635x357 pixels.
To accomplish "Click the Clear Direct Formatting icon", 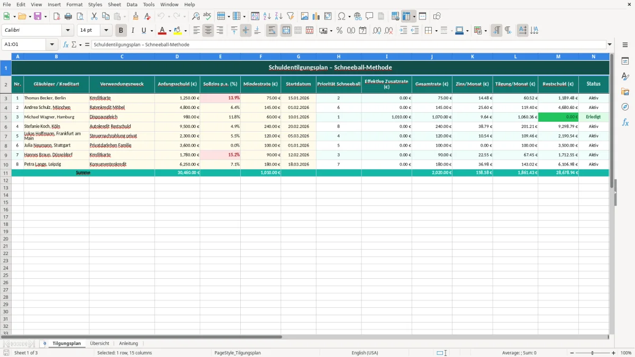I will 149,16.
